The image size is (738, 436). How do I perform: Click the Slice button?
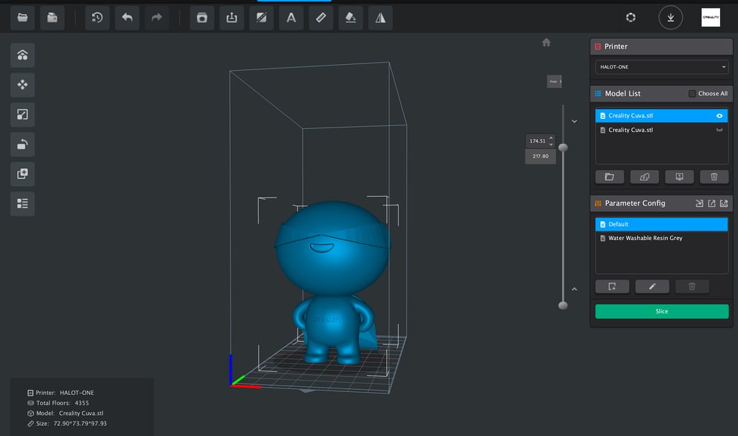coord(662,311)
